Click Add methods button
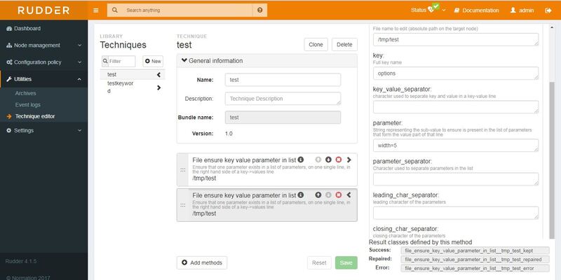 (202, 263)
